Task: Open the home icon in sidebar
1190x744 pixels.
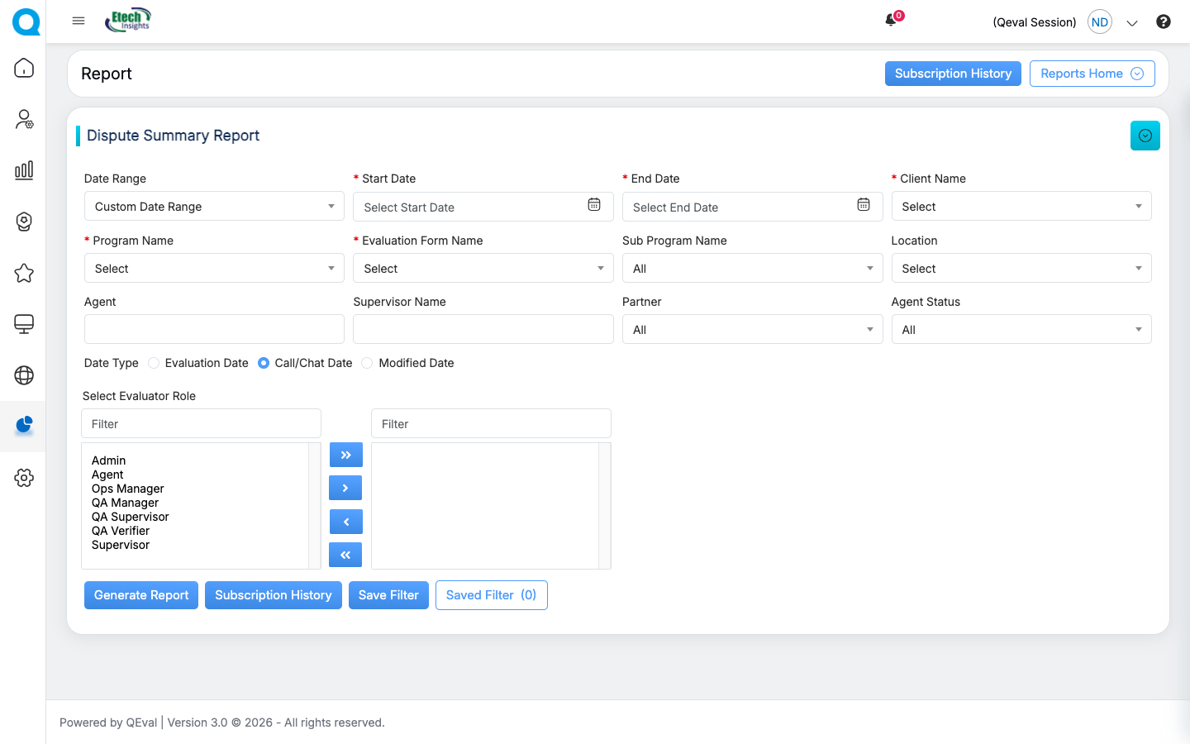Action: [x=24, y=68]
